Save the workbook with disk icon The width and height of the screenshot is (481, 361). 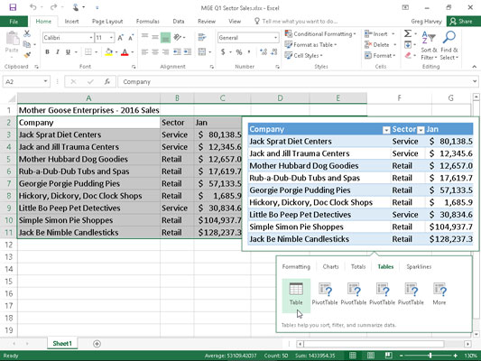pos(13,7)
